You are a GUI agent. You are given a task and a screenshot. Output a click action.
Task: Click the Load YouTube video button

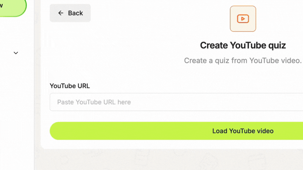click(176, 131)
